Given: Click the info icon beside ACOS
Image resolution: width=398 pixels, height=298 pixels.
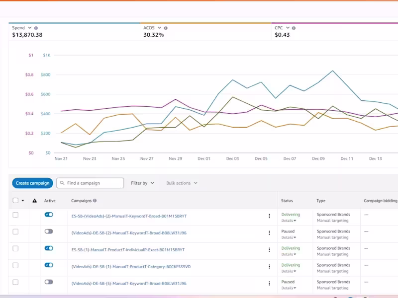Looking at the screenshot, I should click(166, 28).
